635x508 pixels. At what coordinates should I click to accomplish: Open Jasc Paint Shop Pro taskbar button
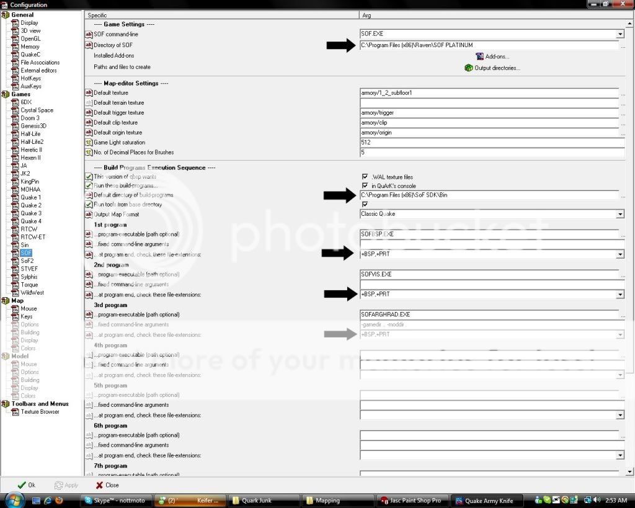412,501
